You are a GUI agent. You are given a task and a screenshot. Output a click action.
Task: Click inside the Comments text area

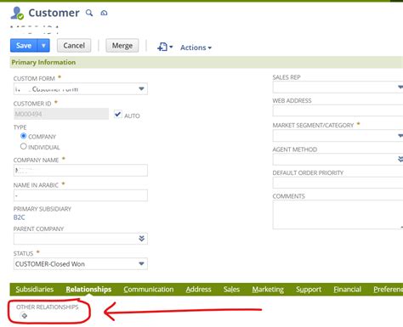tap(338, 215)
